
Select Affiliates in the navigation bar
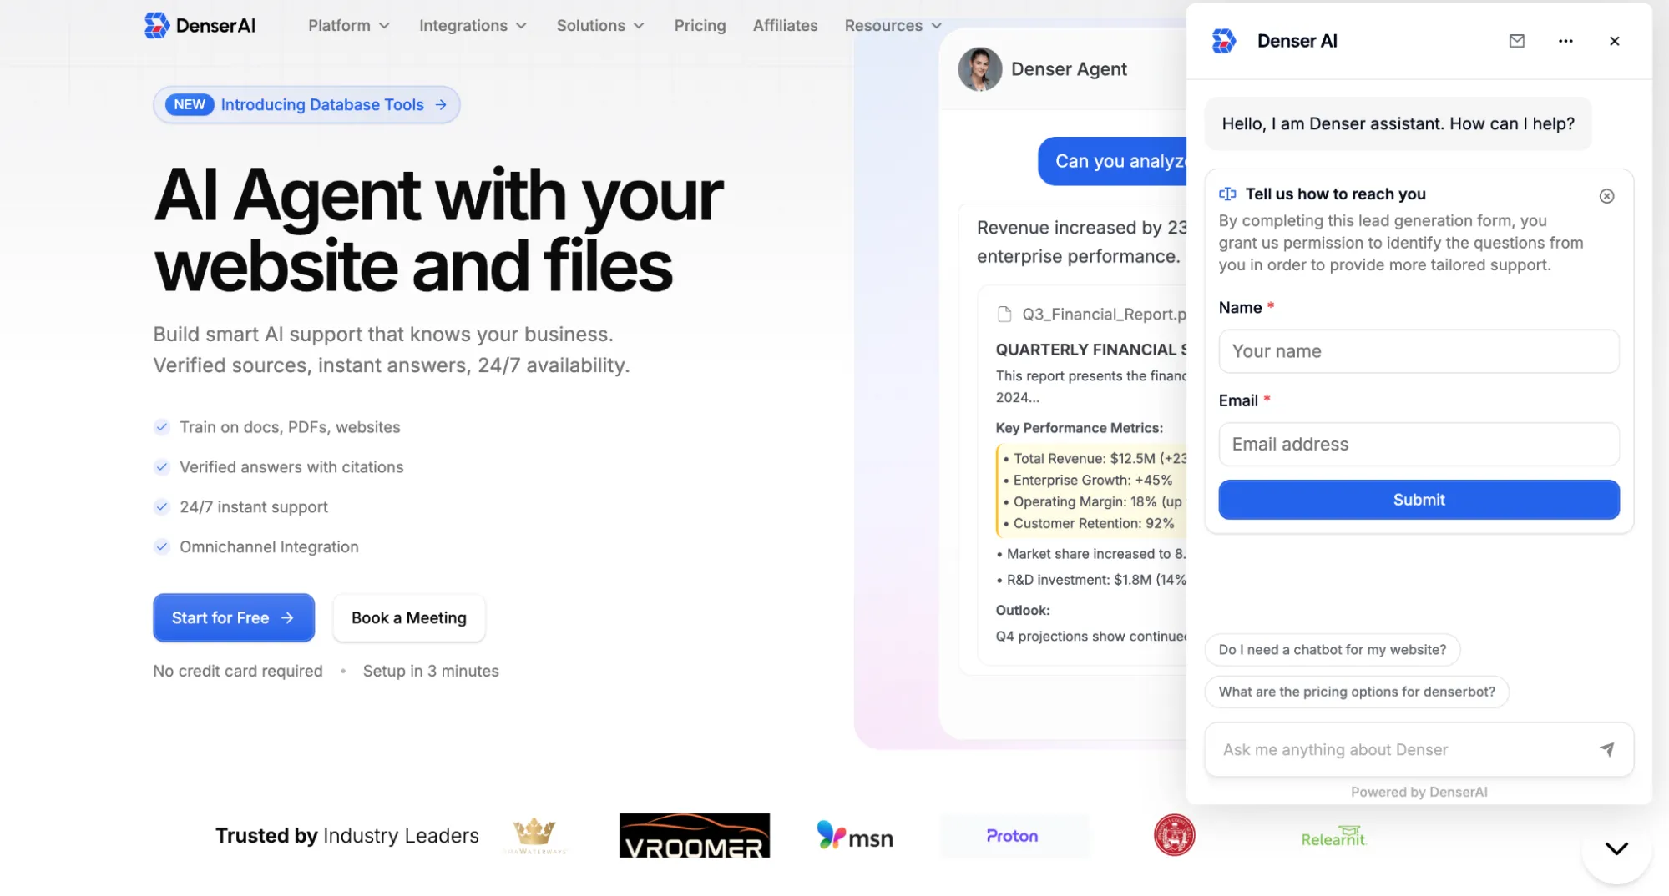[x=785, y=25]
